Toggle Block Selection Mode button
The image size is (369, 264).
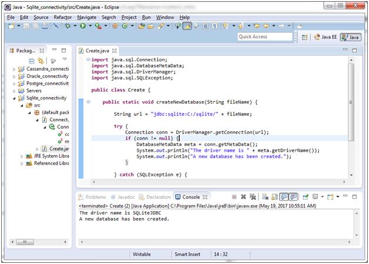tap(206, 26)
